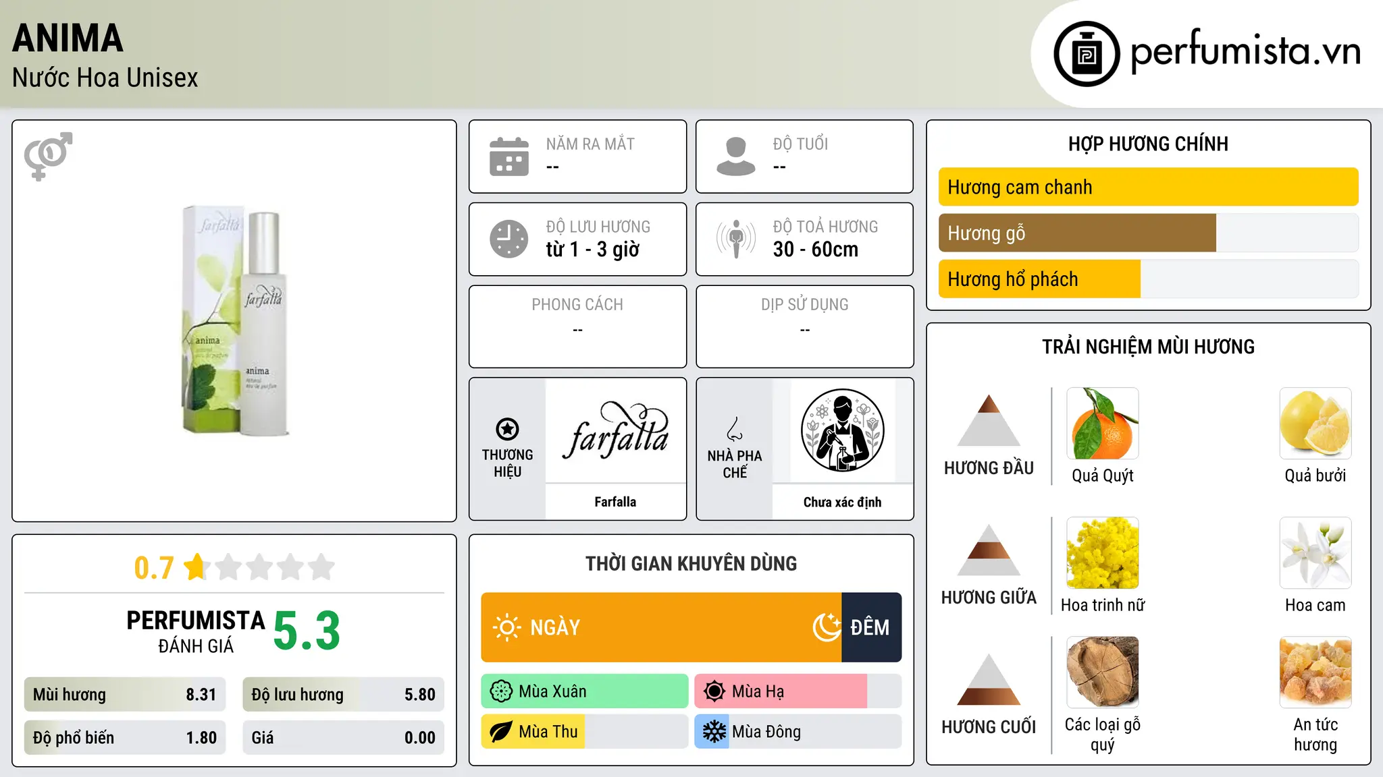Click the Nước Hoa Unisex subtitle
Image resolution: width=1383 pixels, height=777 pixels.
point(105,78)
